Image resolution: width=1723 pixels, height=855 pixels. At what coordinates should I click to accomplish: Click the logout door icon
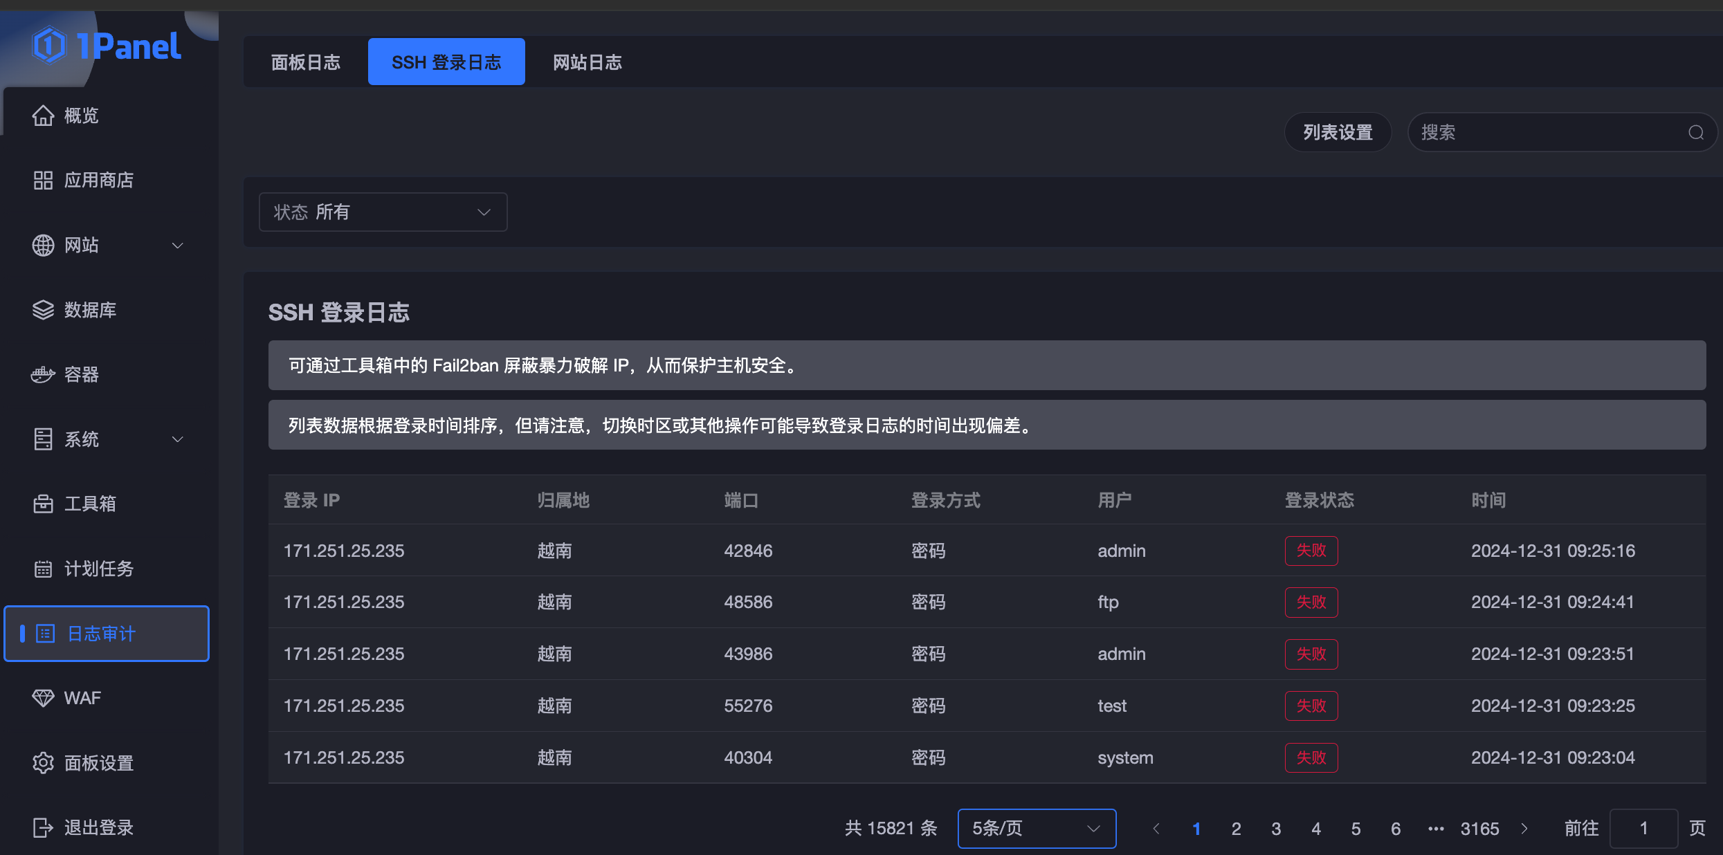click(43, 828)
